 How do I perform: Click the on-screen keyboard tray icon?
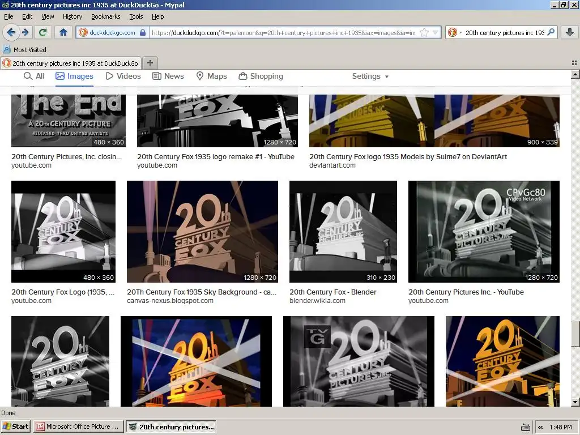(525, 427)
